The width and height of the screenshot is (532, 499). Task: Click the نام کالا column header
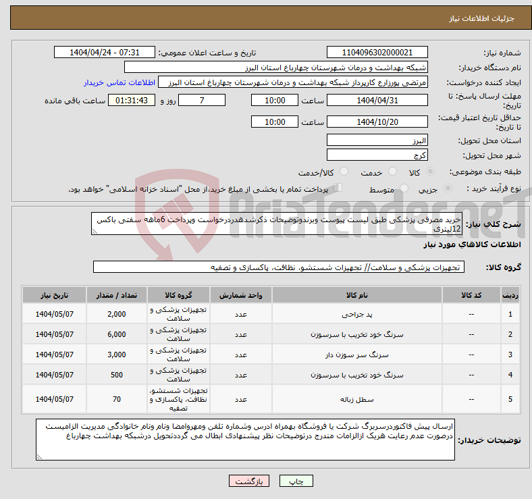coord(357,295)
